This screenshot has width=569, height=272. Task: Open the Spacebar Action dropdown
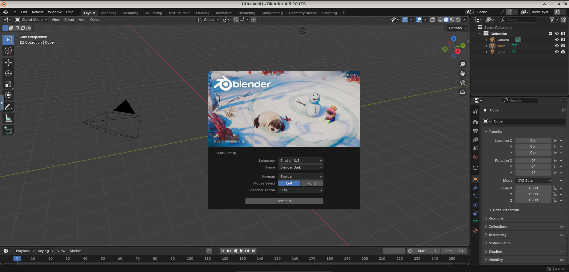click(x=301, y=190)
